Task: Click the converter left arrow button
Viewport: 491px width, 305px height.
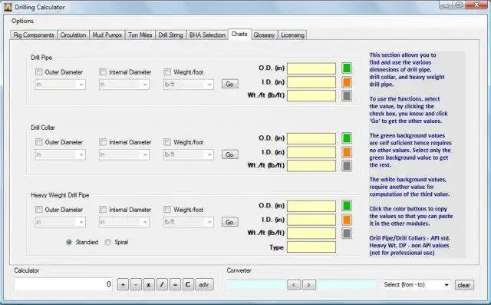Action: [x=294, y=284]
